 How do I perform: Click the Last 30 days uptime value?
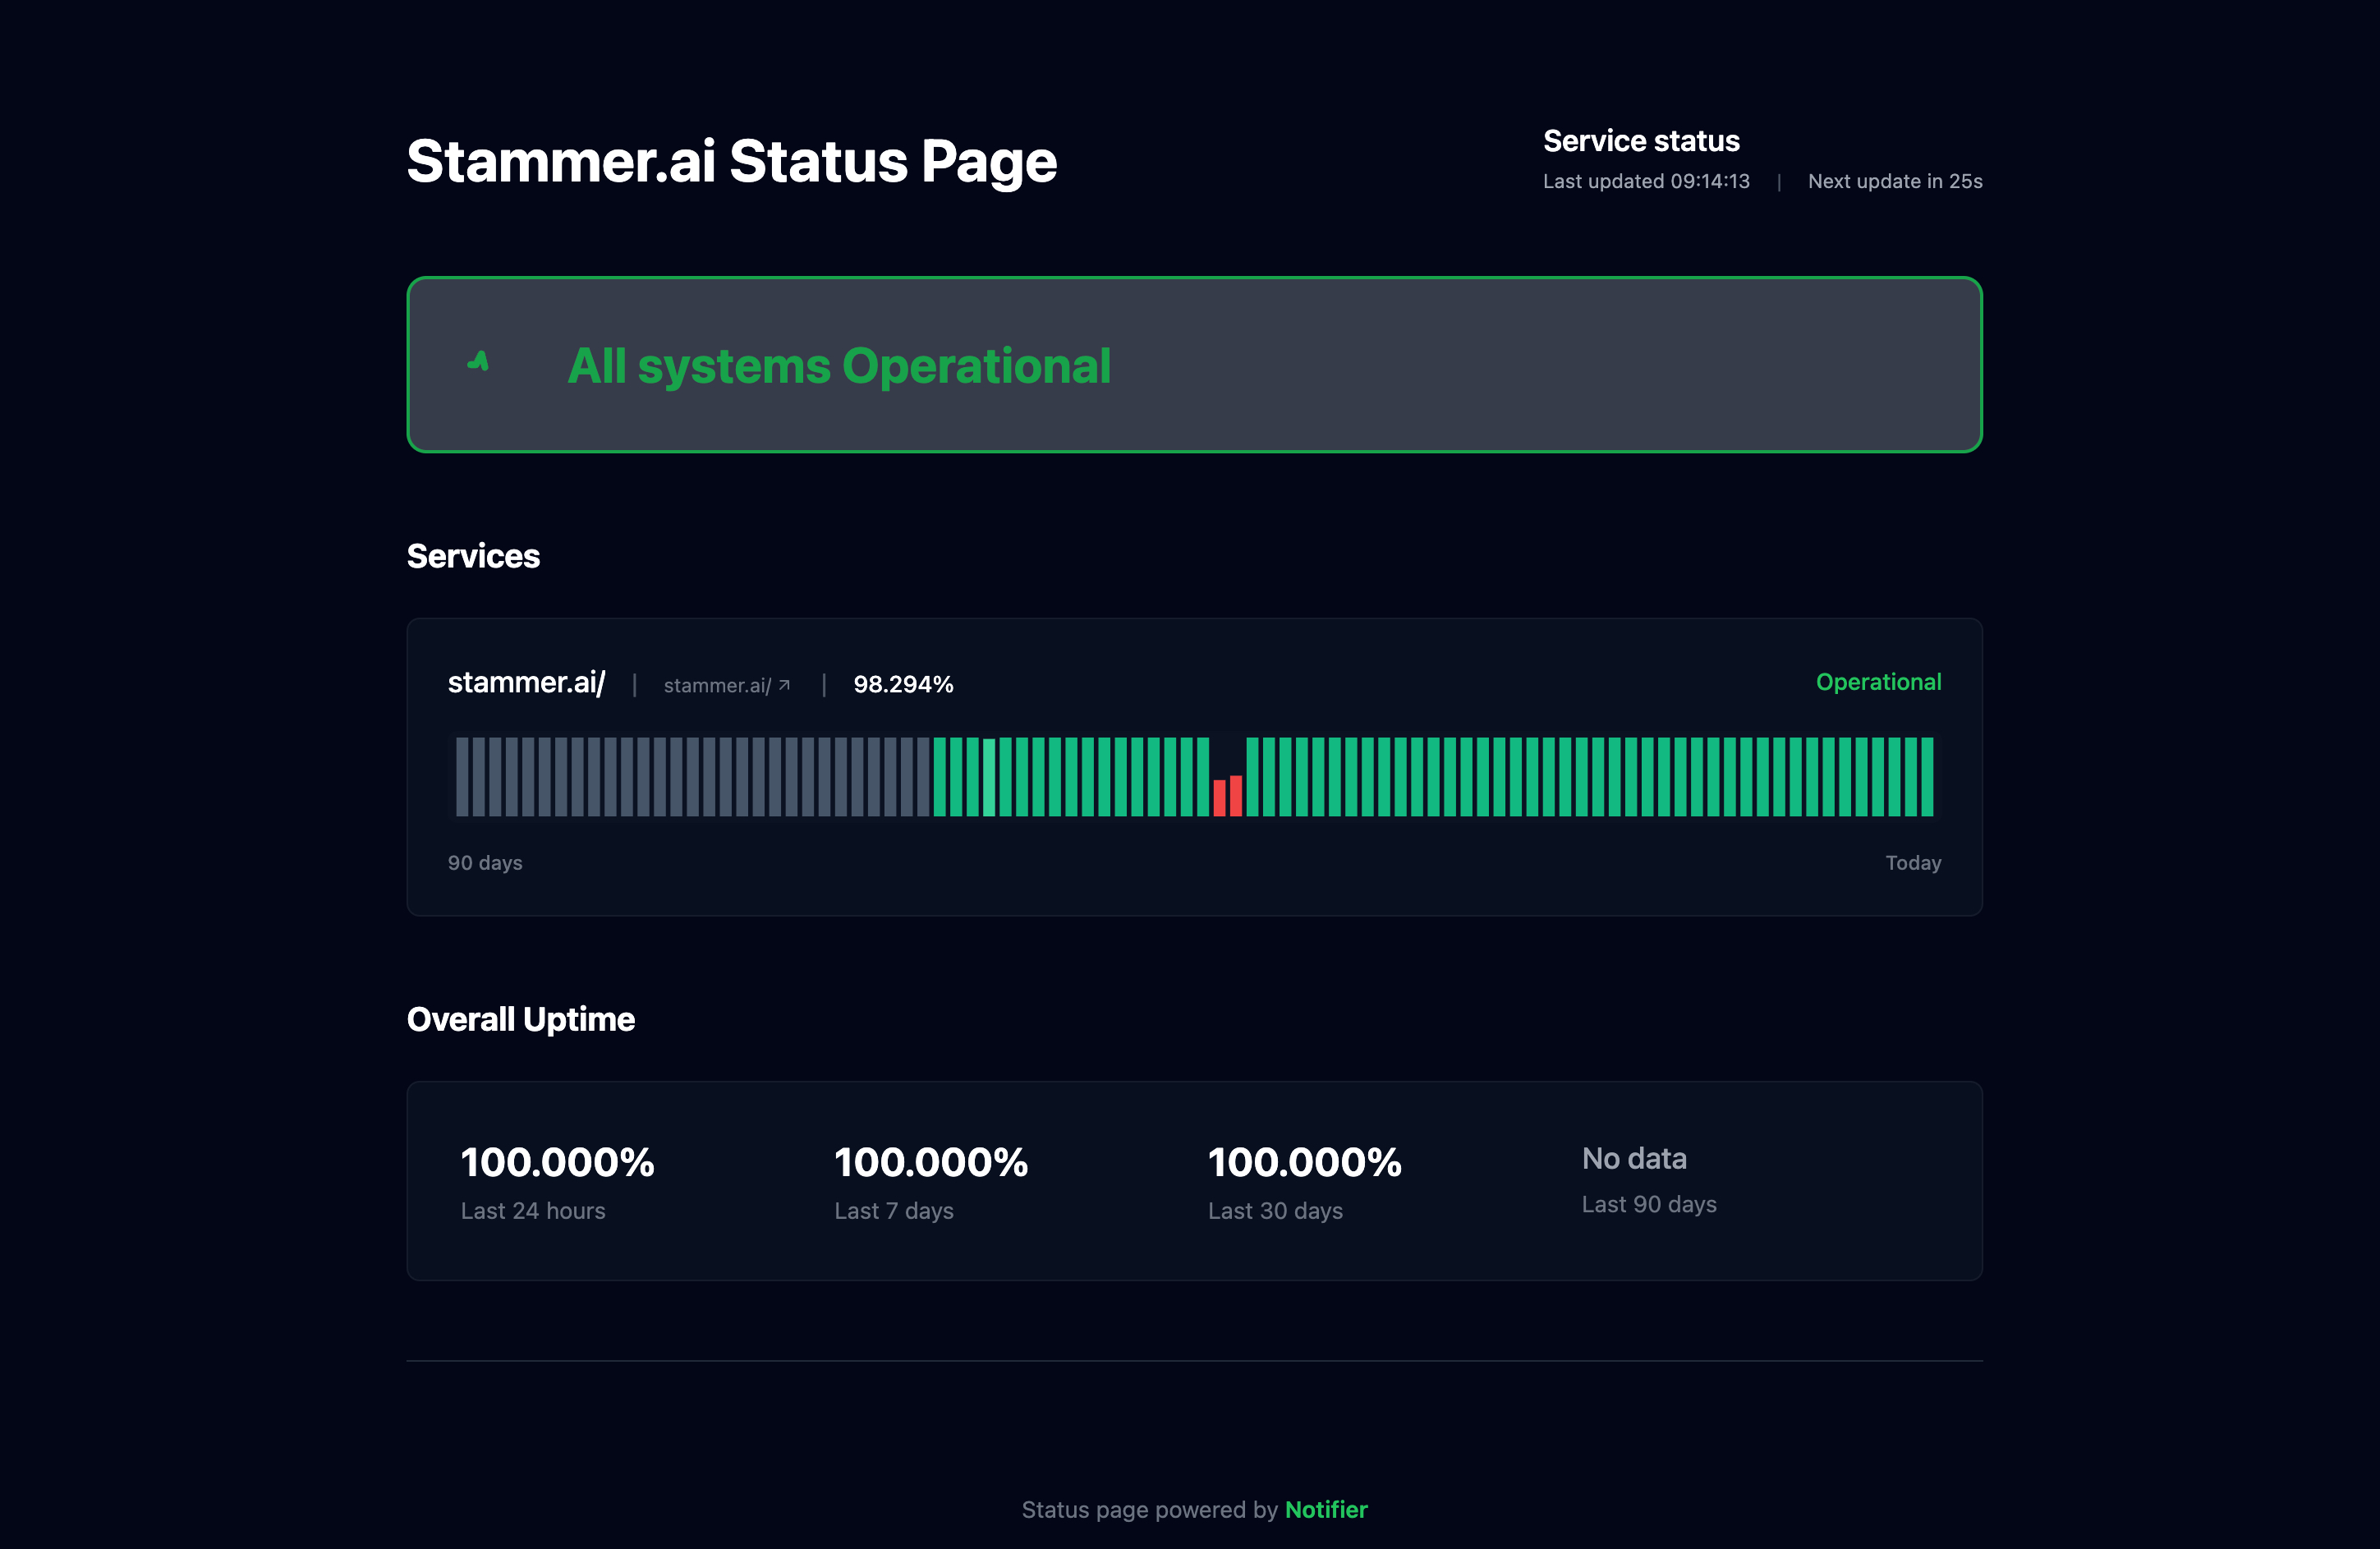tap(1304, 1162)
